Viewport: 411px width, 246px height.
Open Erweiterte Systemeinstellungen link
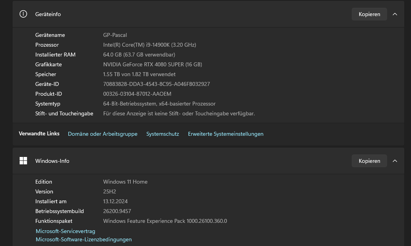click(x=225, y=134)
